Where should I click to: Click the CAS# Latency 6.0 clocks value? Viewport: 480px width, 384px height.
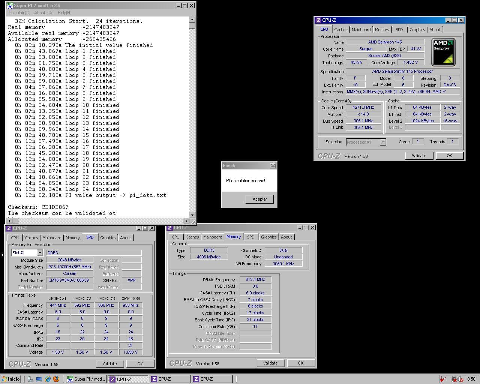[255, 293]
